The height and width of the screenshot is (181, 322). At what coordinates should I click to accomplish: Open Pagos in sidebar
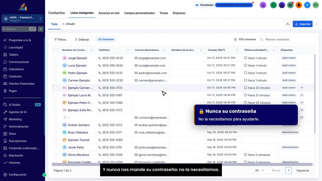13,91
